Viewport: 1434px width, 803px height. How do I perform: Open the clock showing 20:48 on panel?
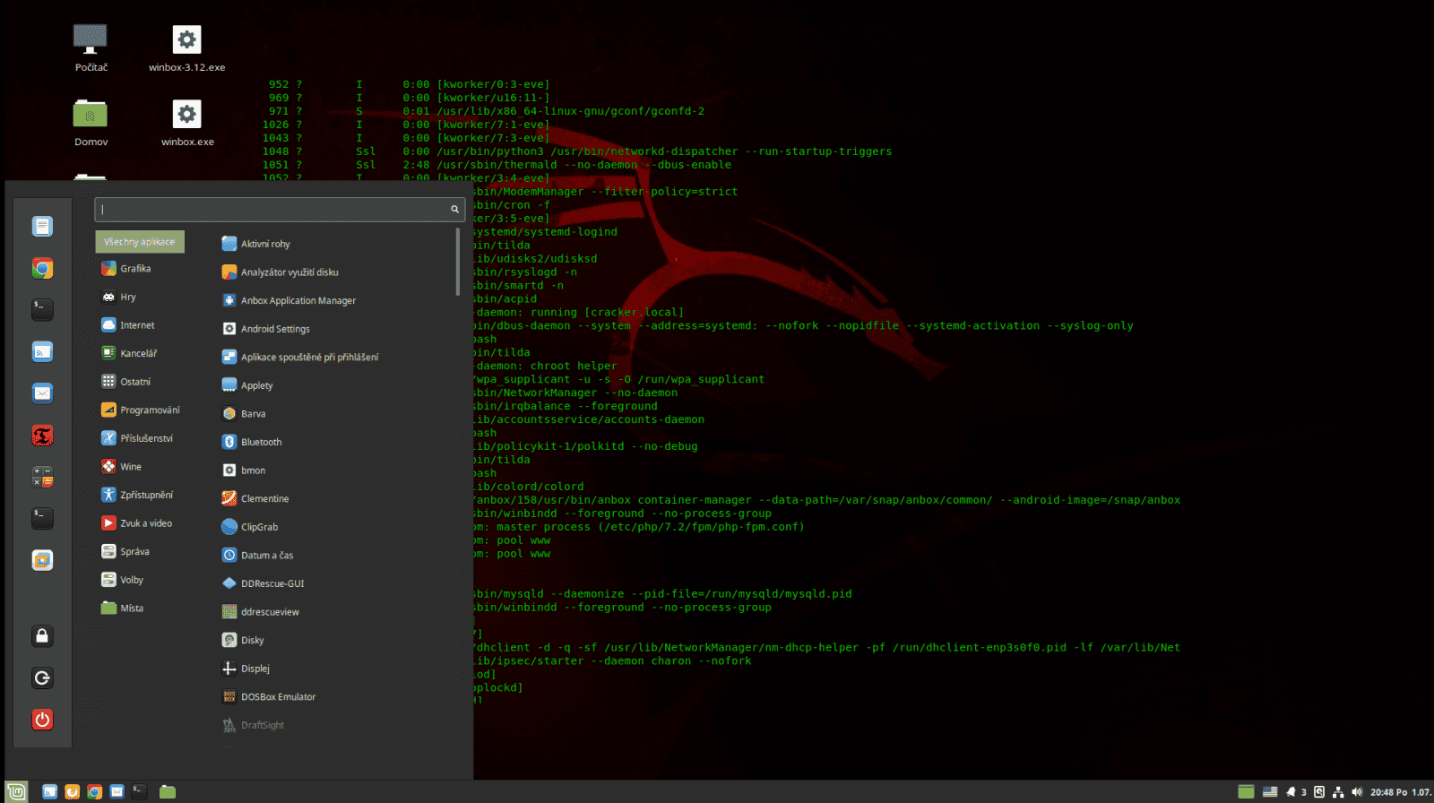point(1400,792)
